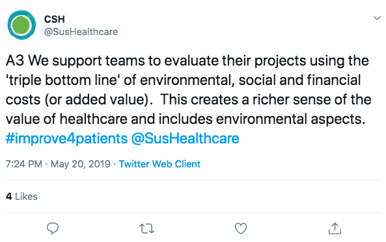Click the A3 text starting the tweet
Screen dimensions: 386x242
click(x=15, y=60)
